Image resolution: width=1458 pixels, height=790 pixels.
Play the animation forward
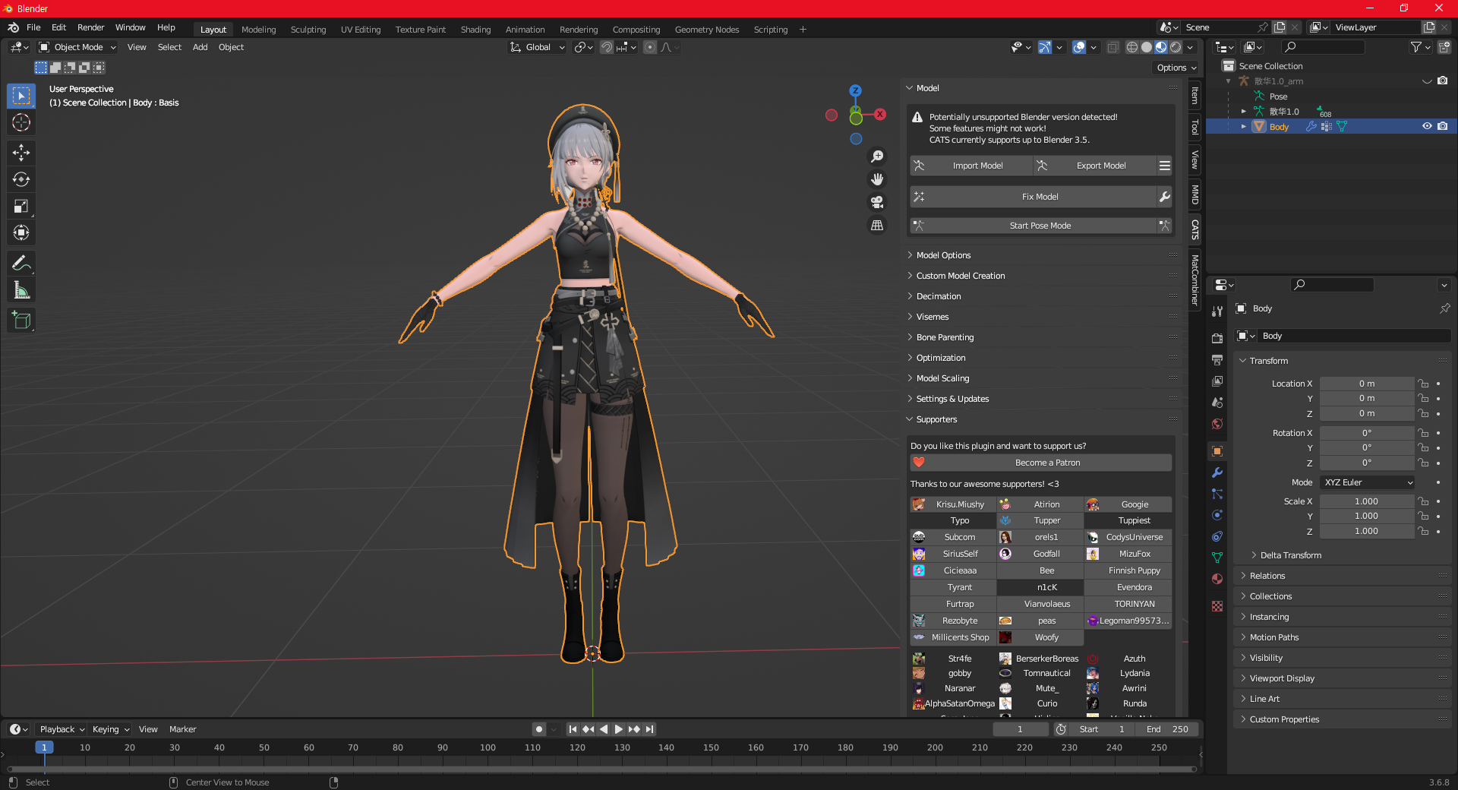tap(619, 729)
